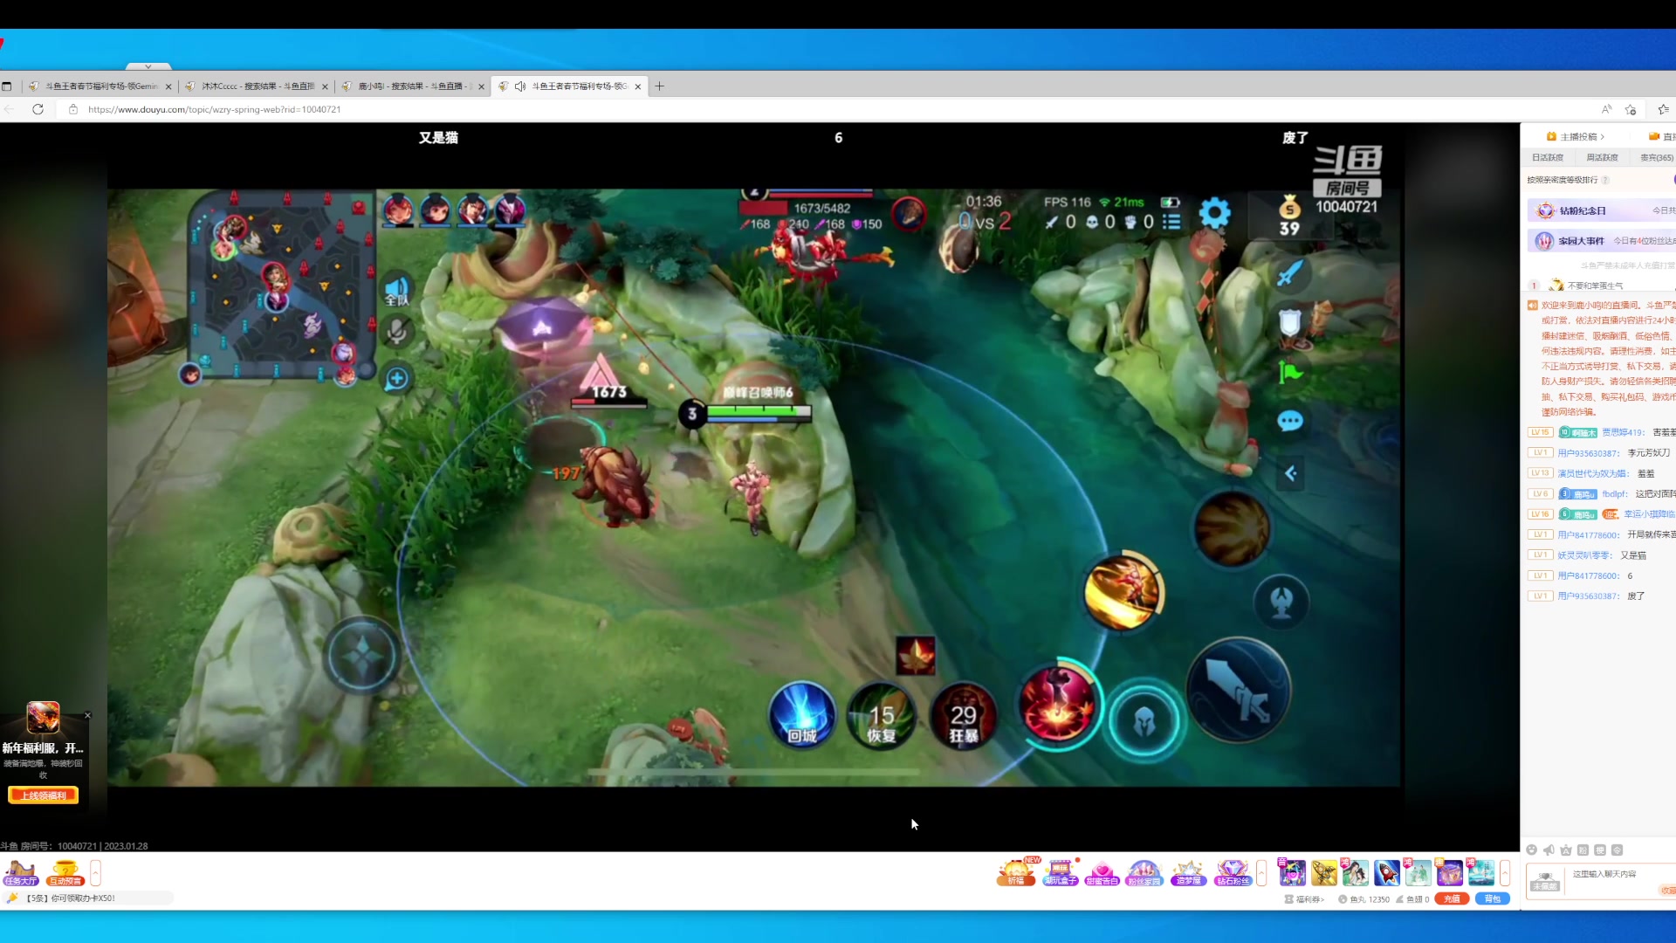Viewport: 1676px width, 943px height.
Task: Open 祈福 blessing activity icon
Action: [x=1016, y=871]
